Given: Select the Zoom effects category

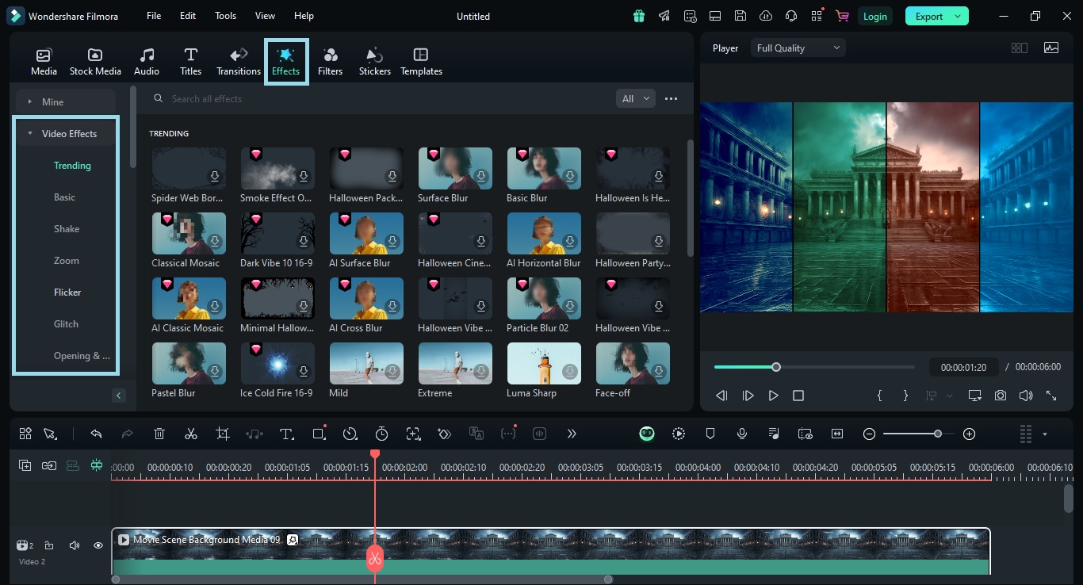Looking at the screenshot, I should (67, 260).
